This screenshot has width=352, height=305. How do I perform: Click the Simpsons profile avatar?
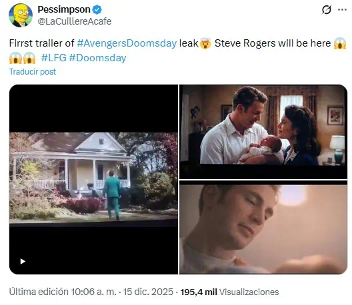(21, 15)
